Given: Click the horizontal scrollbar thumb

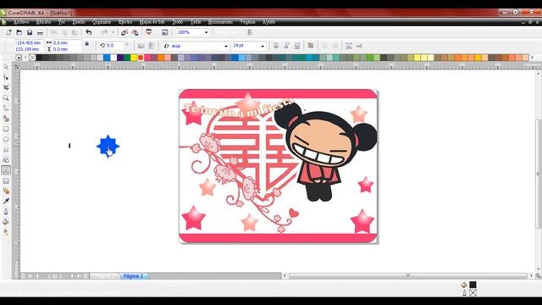Looking at the screenshot, I should click(408, 275).
